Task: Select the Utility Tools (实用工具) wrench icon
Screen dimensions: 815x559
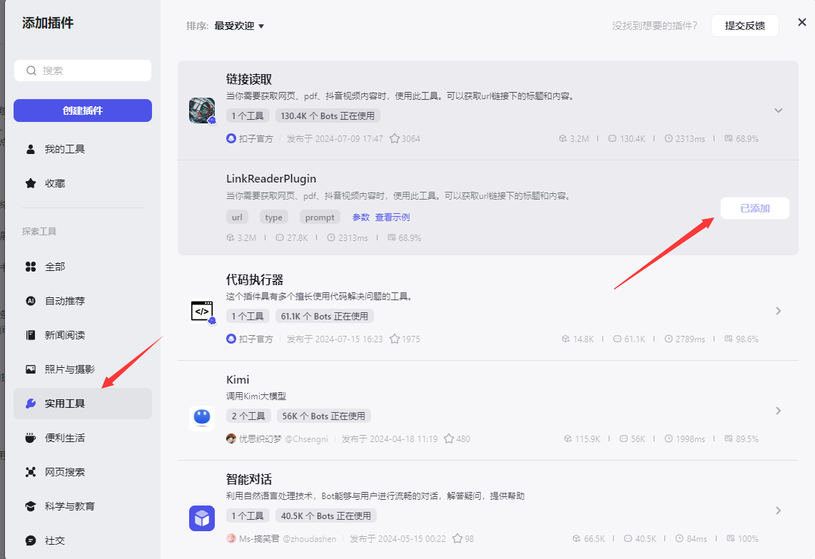Action: click(x=31, y=404)
